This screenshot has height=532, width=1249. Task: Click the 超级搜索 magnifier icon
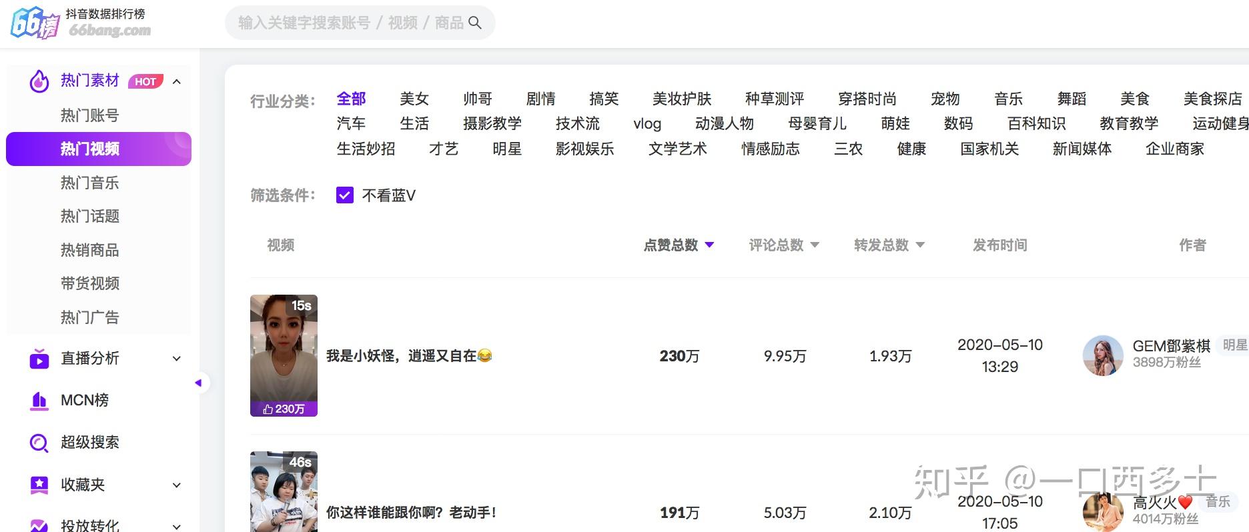[x=39, y=443]
